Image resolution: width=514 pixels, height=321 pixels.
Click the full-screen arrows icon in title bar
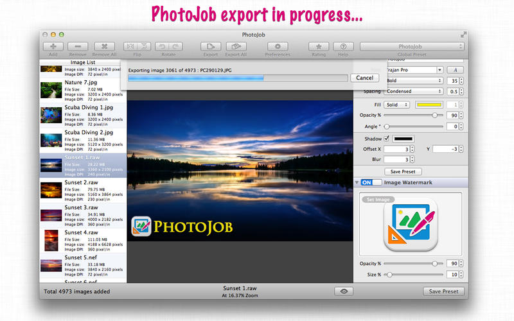pos(463,34)
